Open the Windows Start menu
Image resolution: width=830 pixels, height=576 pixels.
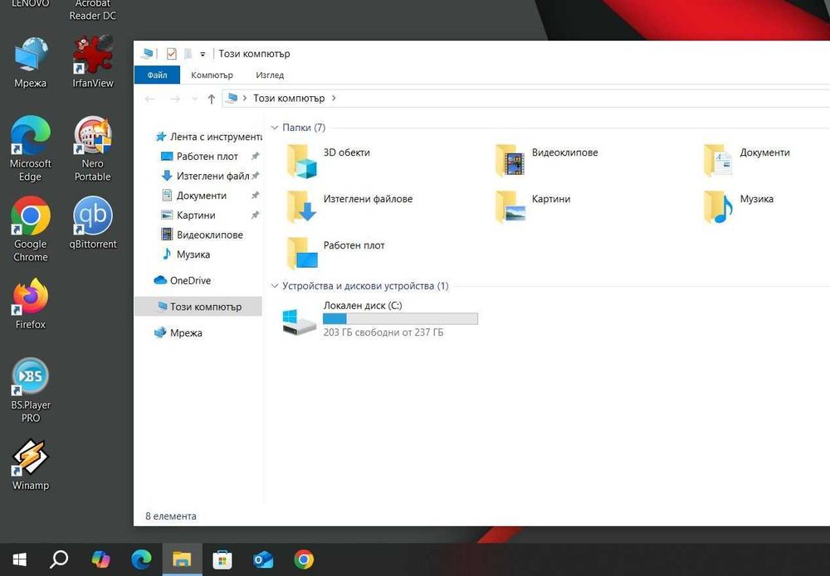(20, 559)
